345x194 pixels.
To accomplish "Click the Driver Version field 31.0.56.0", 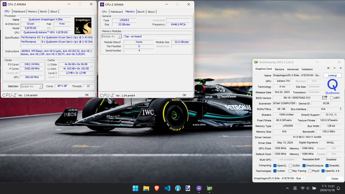I will pyautogui.click(x=307, y=137).
